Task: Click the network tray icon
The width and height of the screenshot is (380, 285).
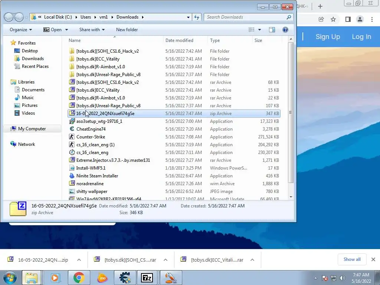Action: point(334,278)
